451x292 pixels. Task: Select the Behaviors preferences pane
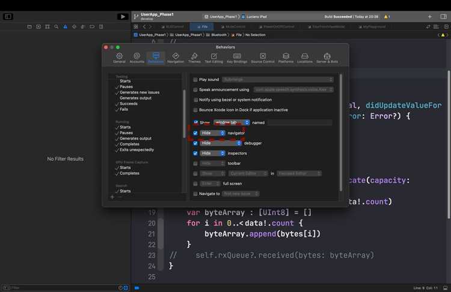(156, 58)
